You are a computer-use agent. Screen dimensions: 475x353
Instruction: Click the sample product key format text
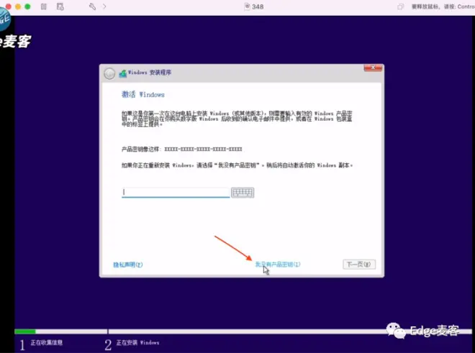coord(203,149)
